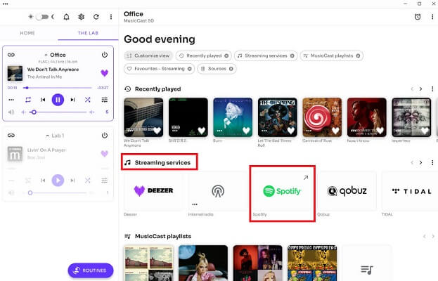Click the link icon on Lab 1 card
This screenshot has height=281, width=438.
coord(11,136)
